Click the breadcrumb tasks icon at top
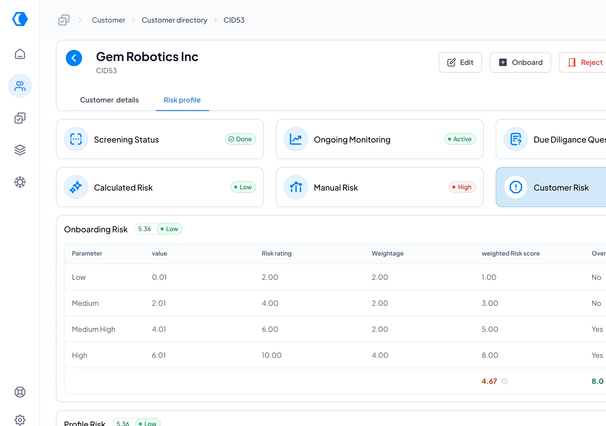 64,20
